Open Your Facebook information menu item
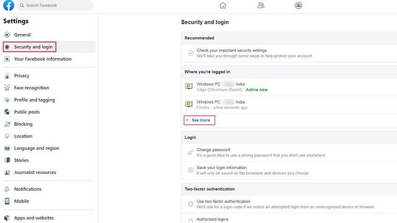 point(49,59)
